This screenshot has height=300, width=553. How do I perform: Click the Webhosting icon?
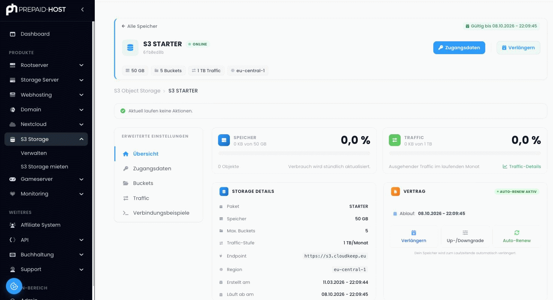[x=12, y=95]
